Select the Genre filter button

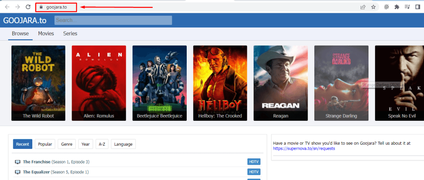pyautogui.click(x=67, y=144)
